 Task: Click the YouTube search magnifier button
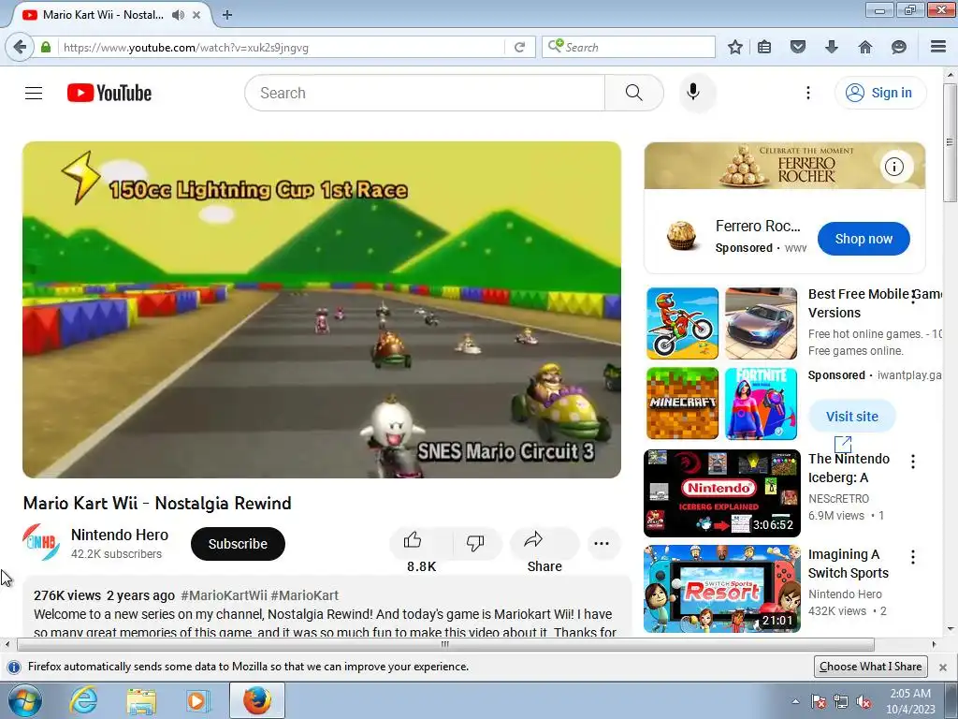tap(633, 93)
